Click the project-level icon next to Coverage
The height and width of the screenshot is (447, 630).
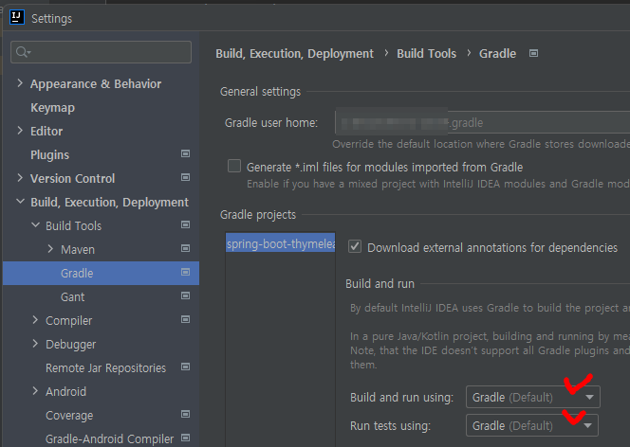185,414
